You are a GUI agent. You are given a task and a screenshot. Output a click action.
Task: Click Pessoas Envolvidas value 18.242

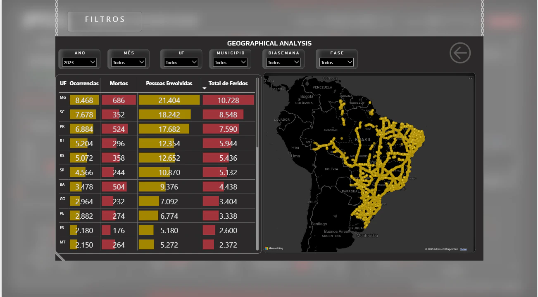coord(169,115)
